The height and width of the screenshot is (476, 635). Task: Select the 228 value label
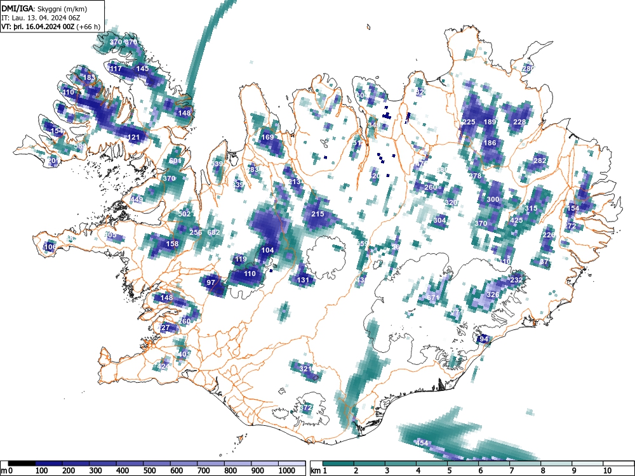click(x=519, y=122)
